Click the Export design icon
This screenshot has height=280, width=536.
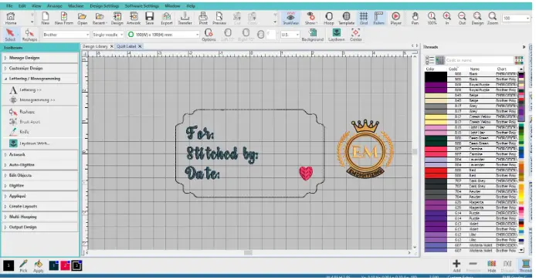click(x=167, y=18)
